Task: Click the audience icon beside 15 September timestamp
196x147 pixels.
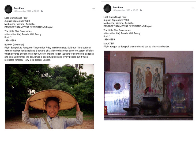Action: [x=141, y=10]
